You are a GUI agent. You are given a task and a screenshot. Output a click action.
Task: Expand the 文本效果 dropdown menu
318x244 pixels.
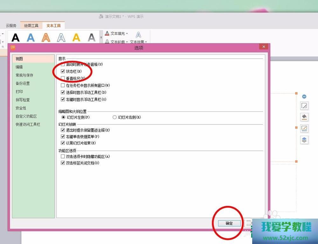[139, 42]
